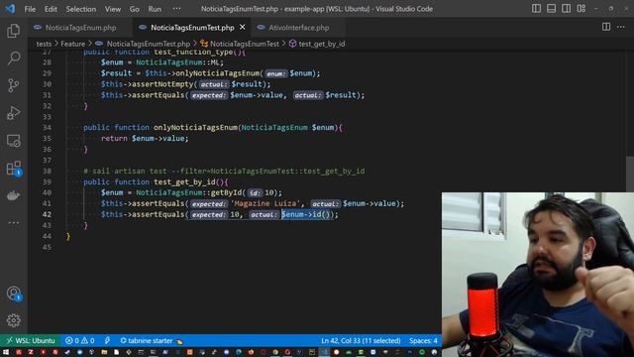Click selected $enum->id() text
This screenshot has height=357, width=634.
[x=306, y=214]
